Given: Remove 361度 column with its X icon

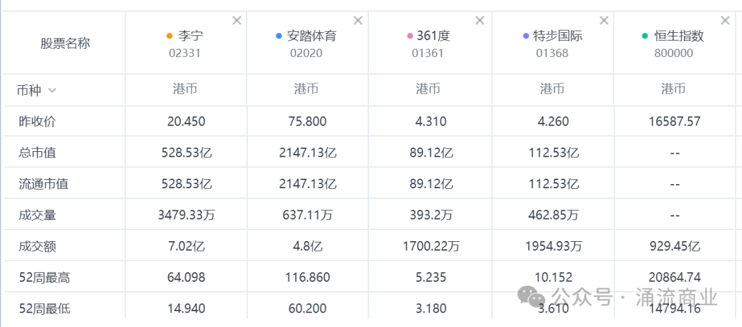Looking at the screenshot, I should click(x=480, y=21).
